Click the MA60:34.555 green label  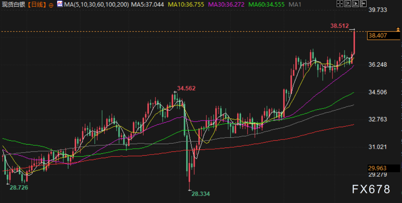pos(266,5)
